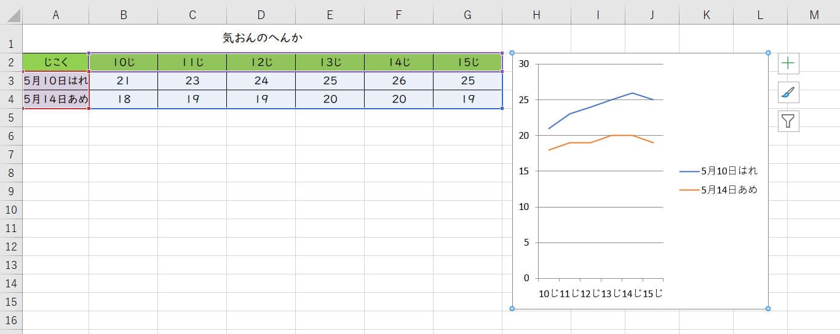
Task: Select cell B4 with value 18
Action: 124,99
